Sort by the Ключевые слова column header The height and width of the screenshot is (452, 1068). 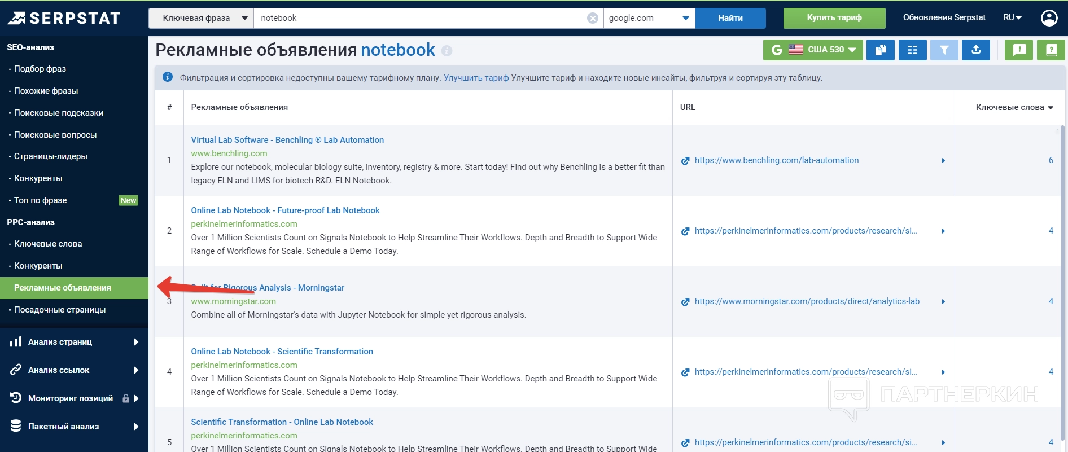pyautogui.click(x=1014, y=107)
